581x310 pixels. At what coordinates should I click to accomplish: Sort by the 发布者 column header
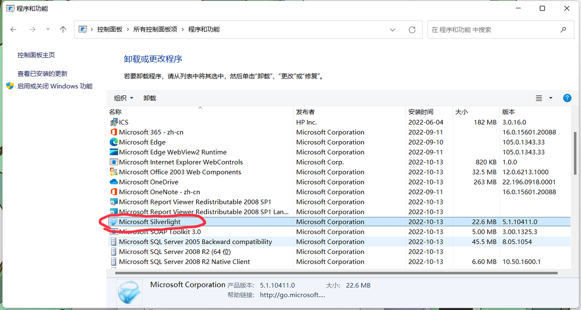tap(349, 112)
